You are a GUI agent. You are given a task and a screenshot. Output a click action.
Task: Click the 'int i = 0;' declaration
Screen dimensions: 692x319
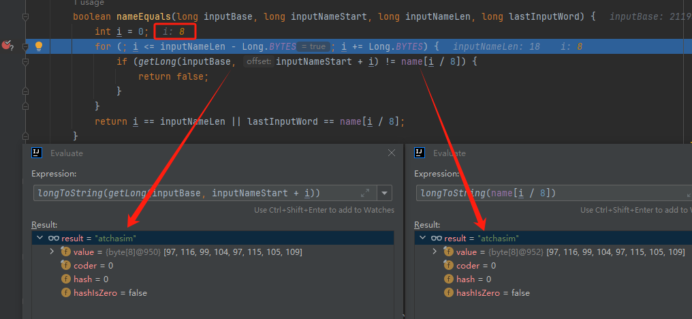tap(122, 32)
